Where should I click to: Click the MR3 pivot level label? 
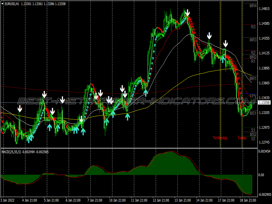pyautogui.click(x=253, y=40)
